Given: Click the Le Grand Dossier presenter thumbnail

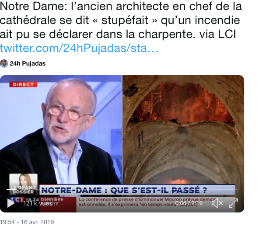Looking at the screenshot, I should (23, 184).
